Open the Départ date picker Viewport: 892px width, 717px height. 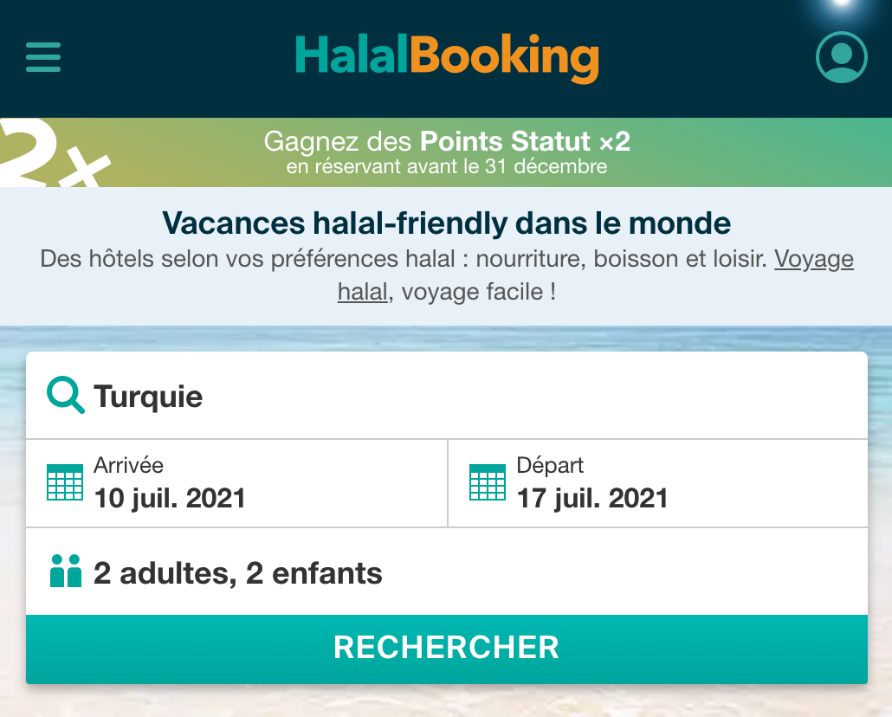(658, 483)
